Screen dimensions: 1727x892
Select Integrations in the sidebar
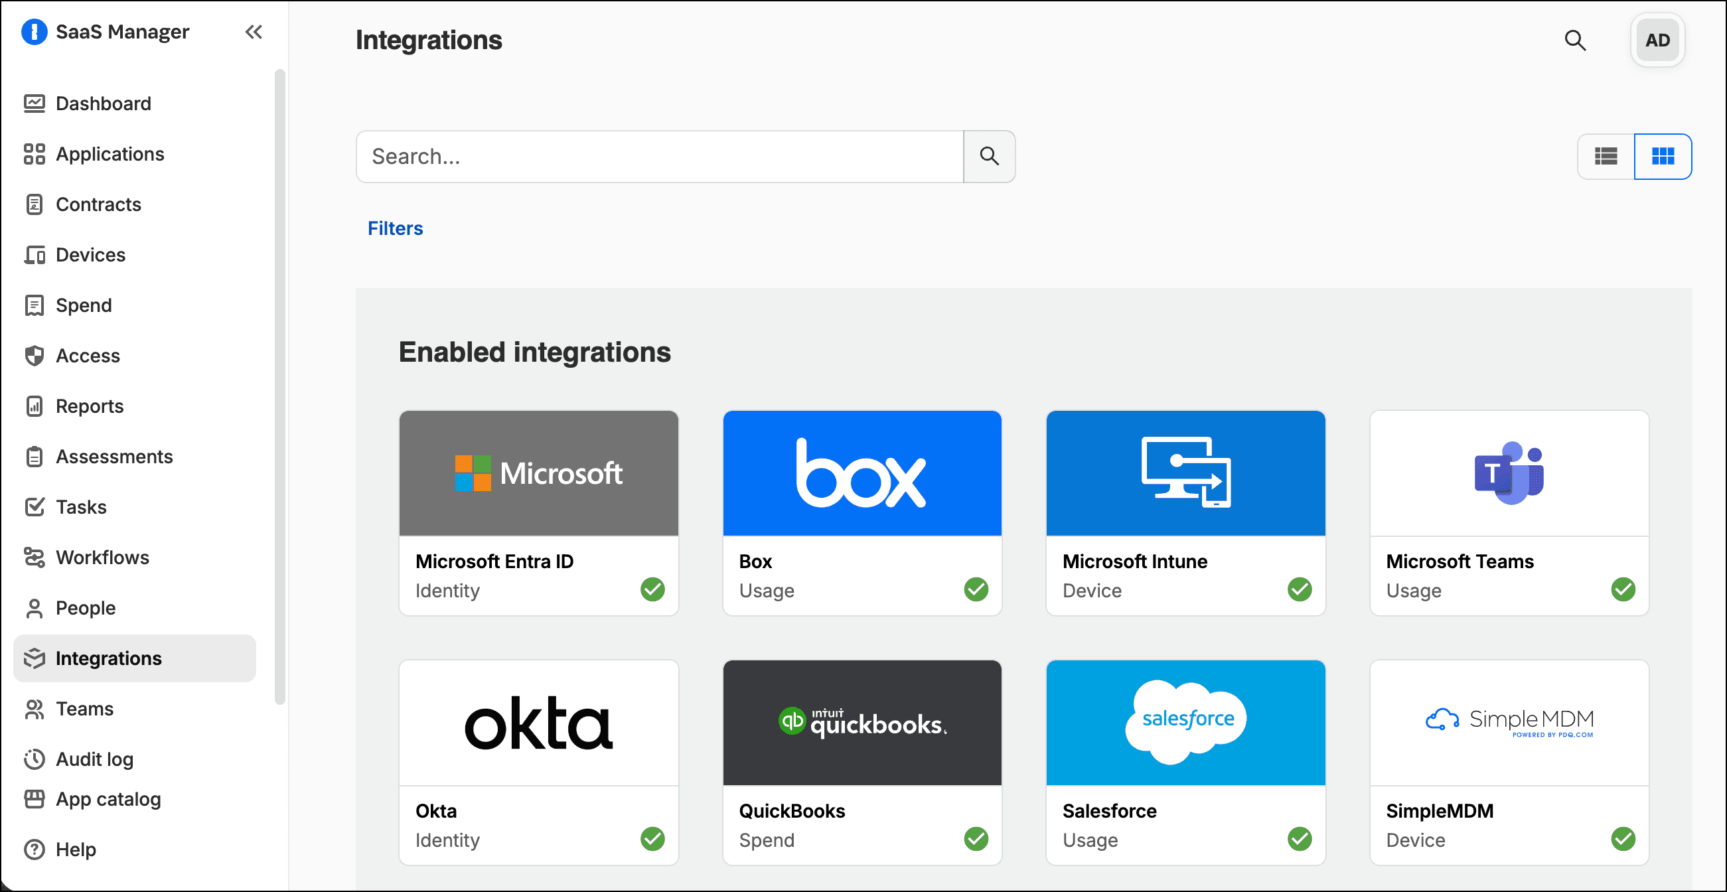coord(134,658)
